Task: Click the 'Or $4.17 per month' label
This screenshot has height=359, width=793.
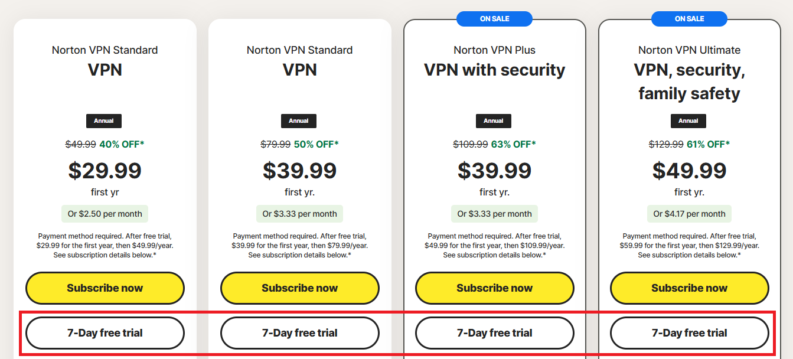Action: [690, 214]
